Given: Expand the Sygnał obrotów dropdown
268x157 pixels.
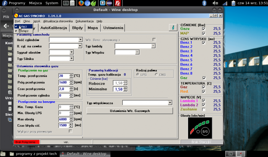Looking at the screenshot, I should (72, 52).
